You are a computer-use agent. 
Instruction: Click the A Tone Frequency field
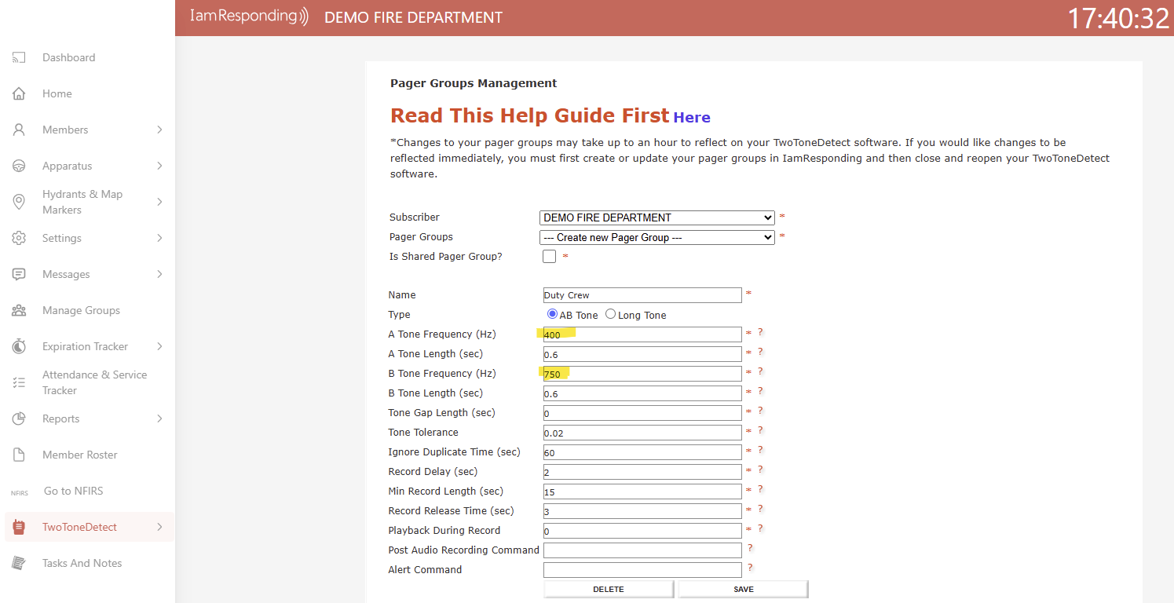tap(642, 334)
